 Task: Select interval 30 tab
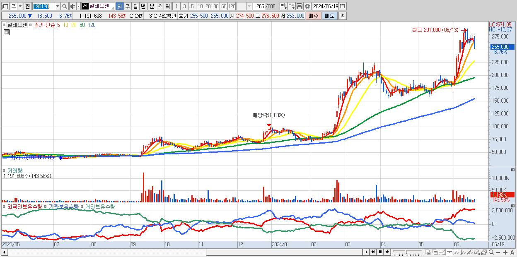point(216,6)
